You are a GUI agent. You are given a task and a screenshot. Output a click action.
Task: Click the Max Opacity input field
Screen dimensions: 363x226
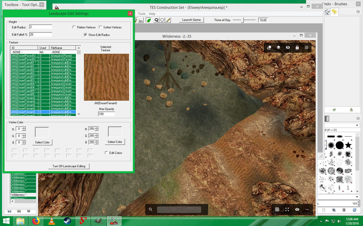[106, 114]
